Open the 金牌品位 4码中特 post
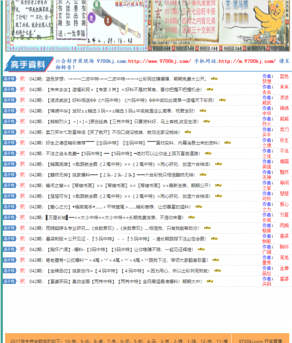The image size is (292, 343). click(x=120, y=271)
